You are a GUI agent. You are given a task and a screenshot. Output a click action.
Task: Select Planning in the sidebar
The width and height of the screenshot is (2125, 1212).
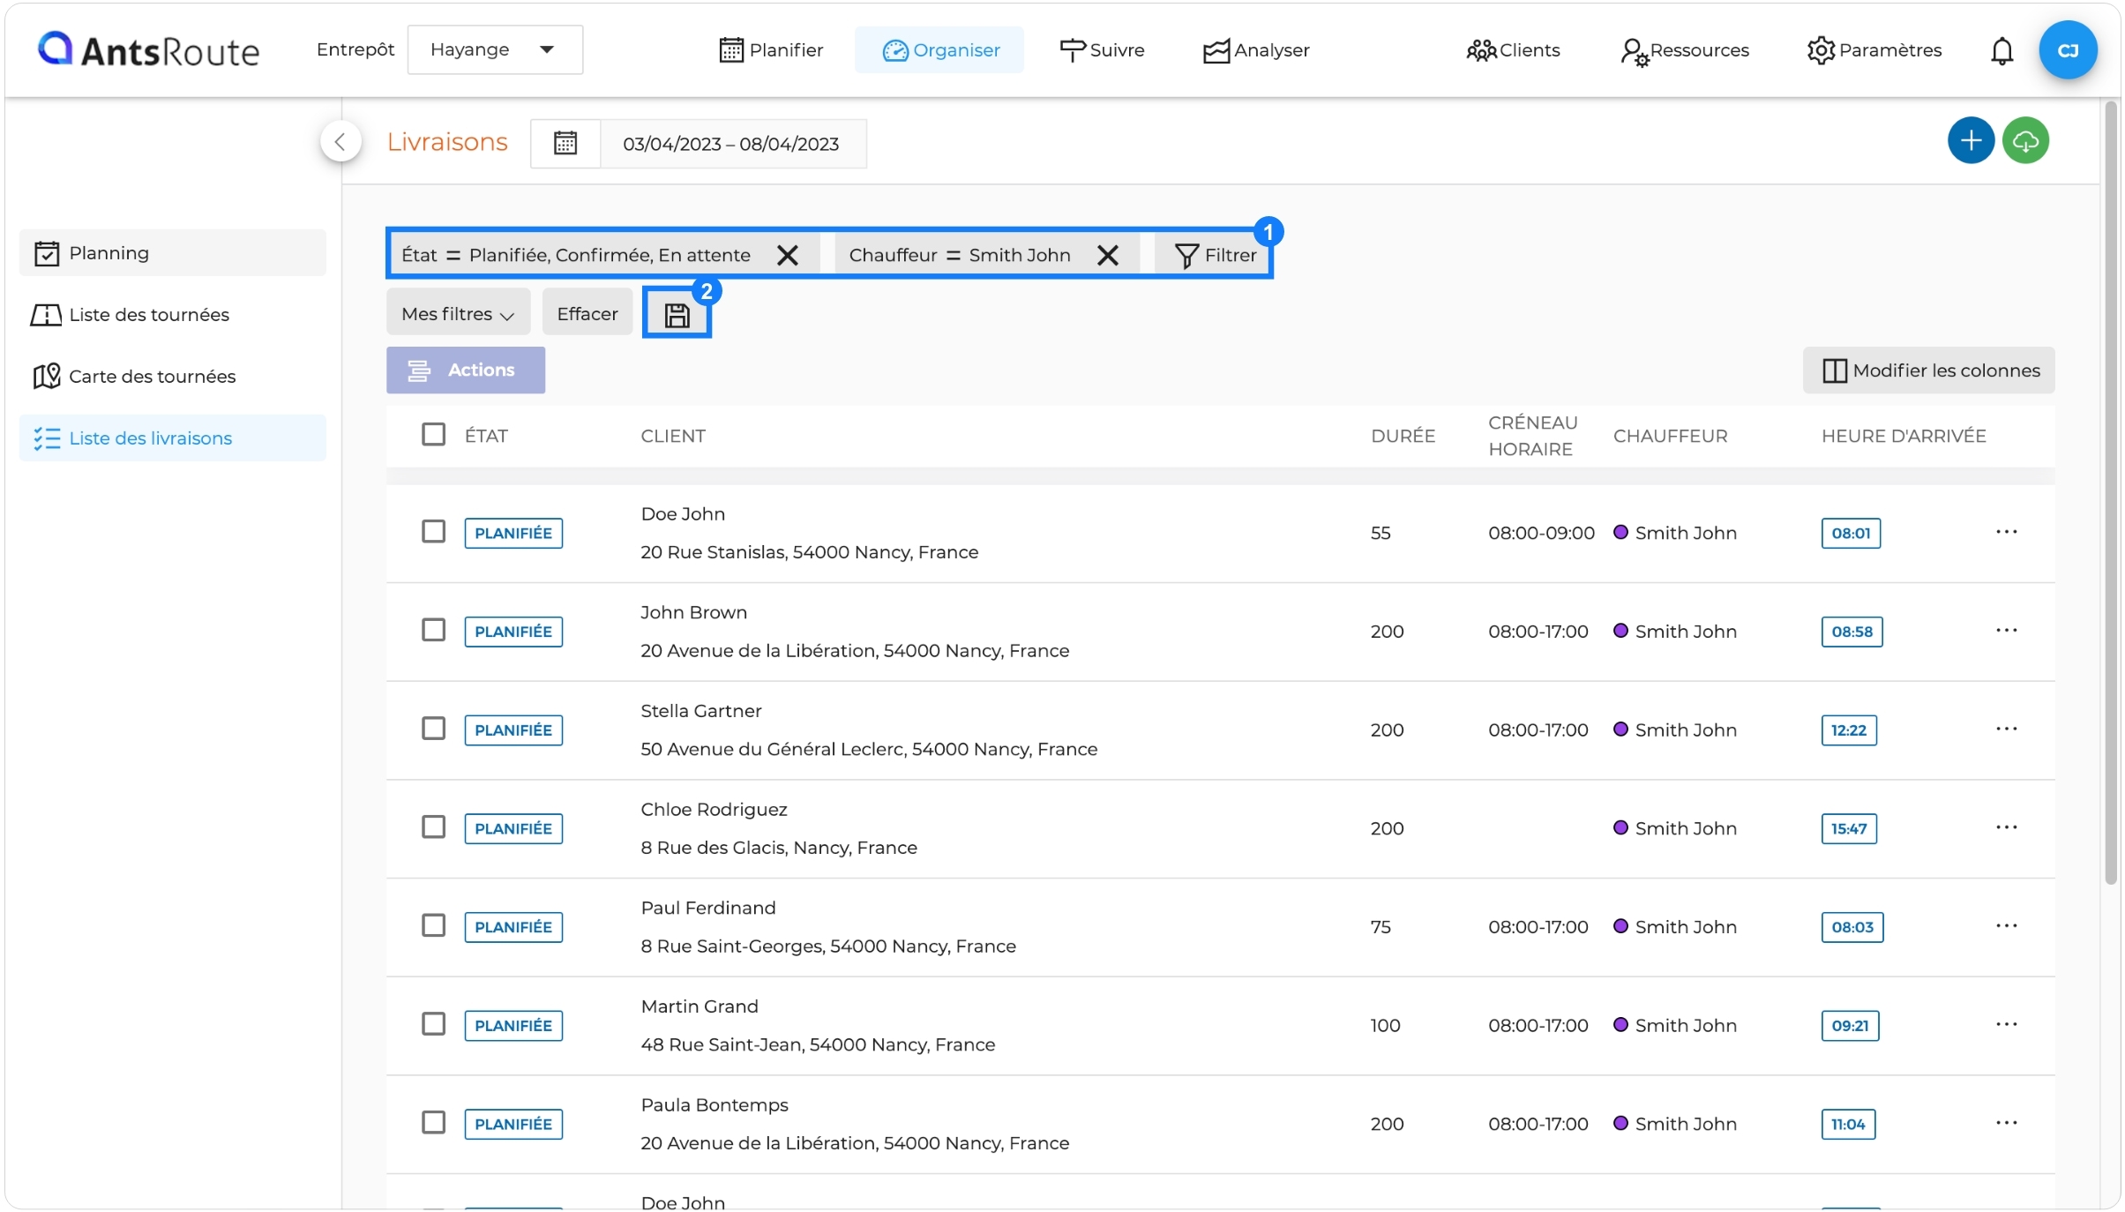173,253
